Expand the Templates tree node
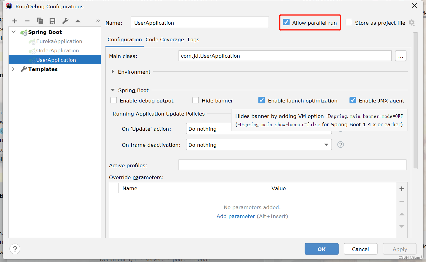The width and height of the screenshot is (426, 262). [x=13, y=69]
